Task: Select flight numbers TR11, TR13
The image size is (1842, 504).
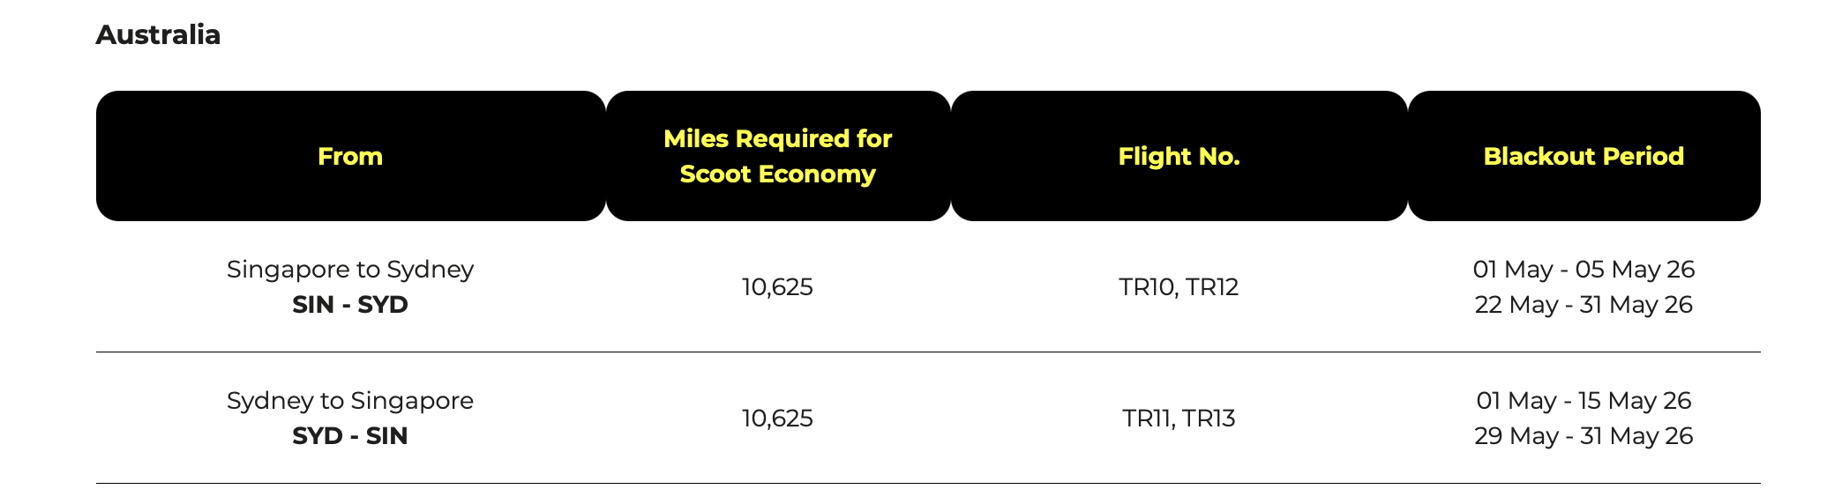Action: coord(1179,419)
